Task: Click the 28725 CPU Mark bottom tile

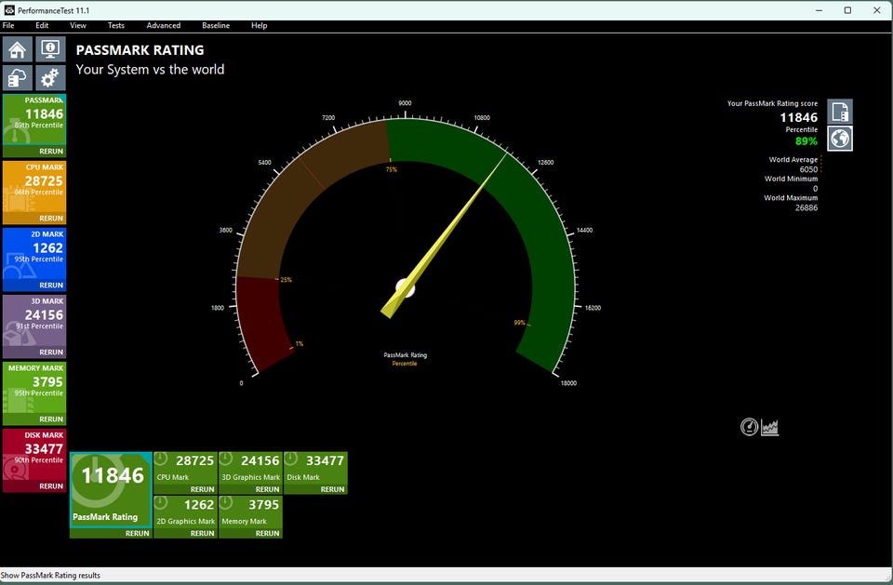Action: [186, 468]
